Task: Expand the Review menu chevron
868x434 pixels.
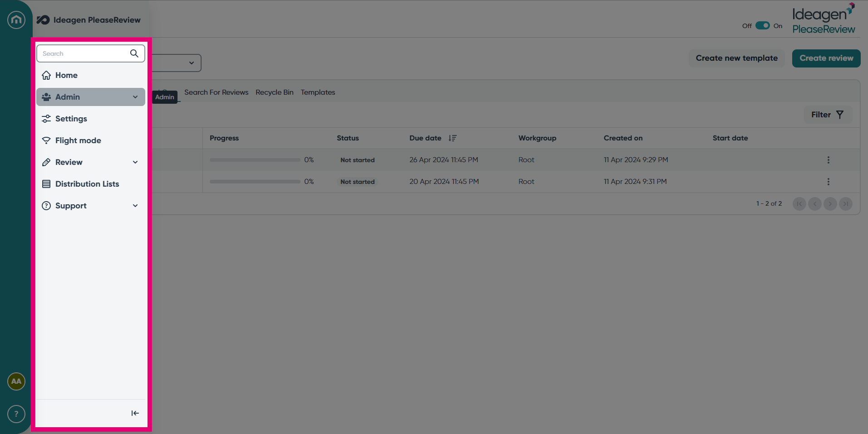Action: click(x=135, y=162)
